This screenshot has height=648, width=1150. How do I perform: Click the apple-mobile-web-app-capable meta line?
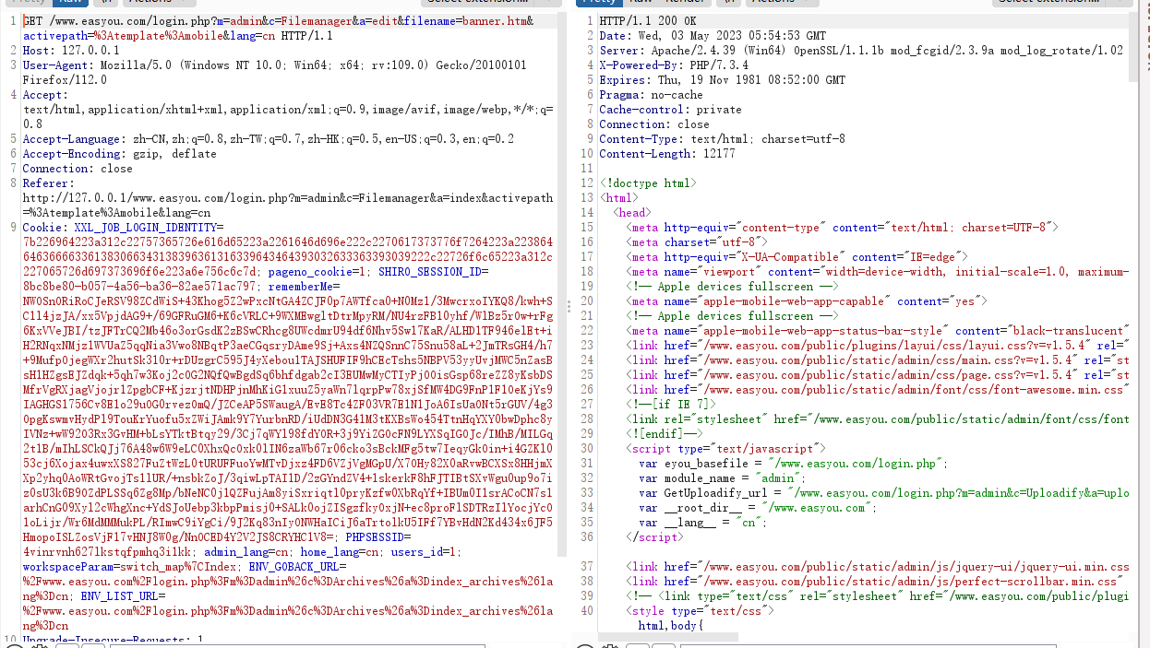(x=807, y=300)
